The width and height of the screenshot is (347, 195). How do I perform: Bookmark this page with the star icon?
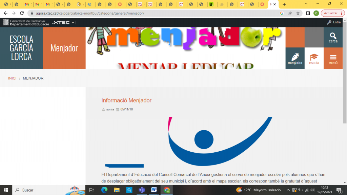tap(298, 13)
